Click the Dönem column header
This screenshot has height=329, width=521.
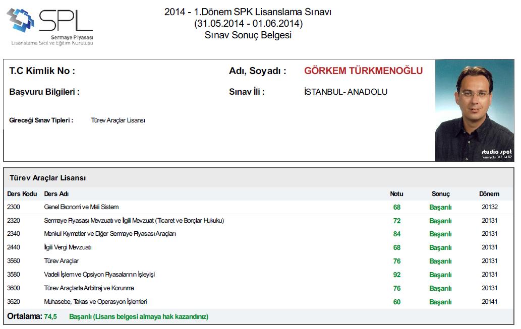pos(489,194)
